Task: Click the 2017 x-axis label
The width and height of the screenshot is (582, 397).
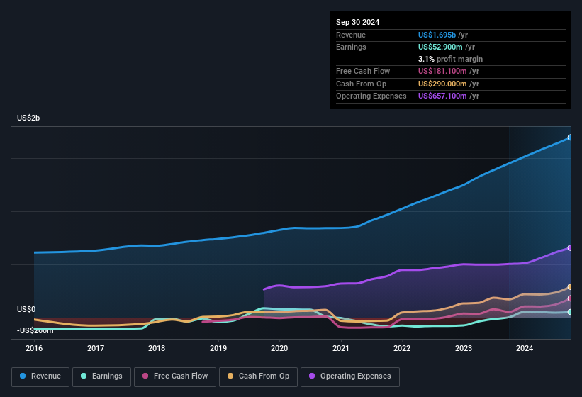Action: (96, 348)
